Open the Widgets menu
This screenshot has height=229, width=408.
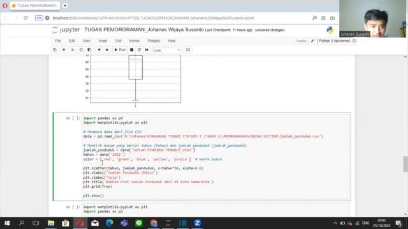coord(154,41)
